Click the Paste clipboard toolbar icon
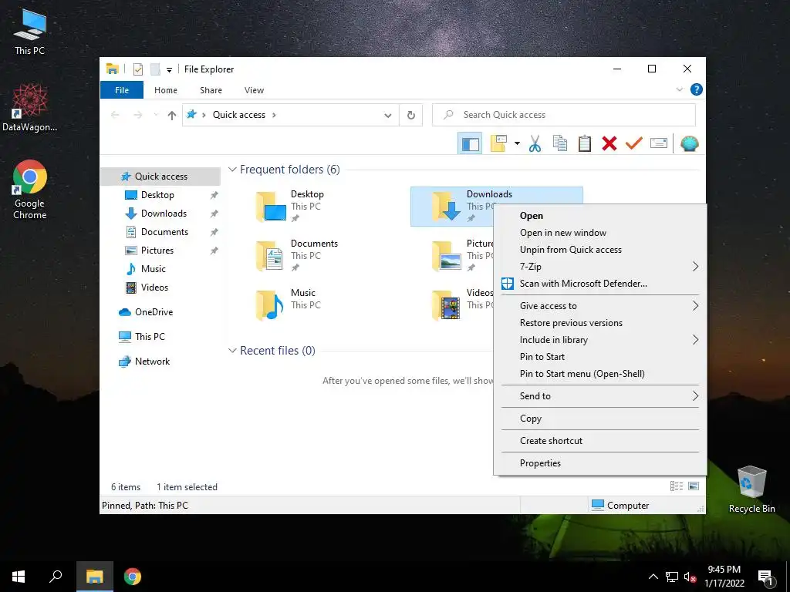Viewport: 790px width, 592px height. point(585,144)
